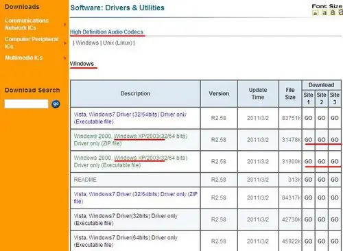Viewport: 343px width, 251px height.
Task: Click the README row's 313k size cell
Action: tap(290, 180)
